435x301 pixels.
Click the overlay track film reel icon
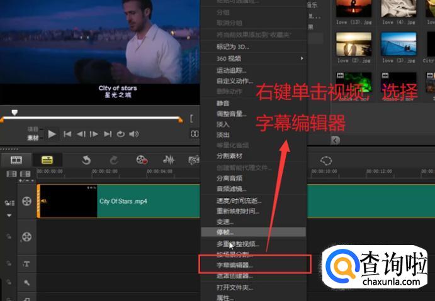tap(26, 237)
